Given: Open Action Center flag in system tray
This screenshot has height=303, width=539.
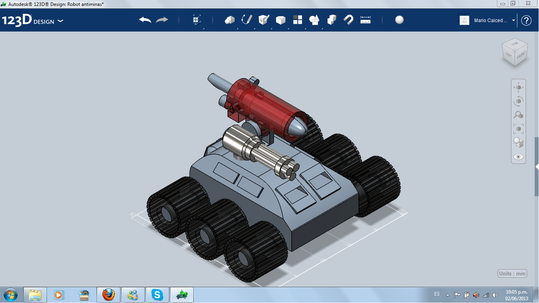Looking at the screenshot, I should [x=457, y=295].
